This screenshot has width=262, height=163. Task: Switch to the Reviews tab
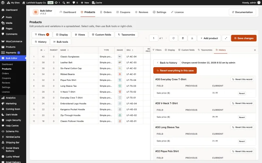tap(141, 12)
